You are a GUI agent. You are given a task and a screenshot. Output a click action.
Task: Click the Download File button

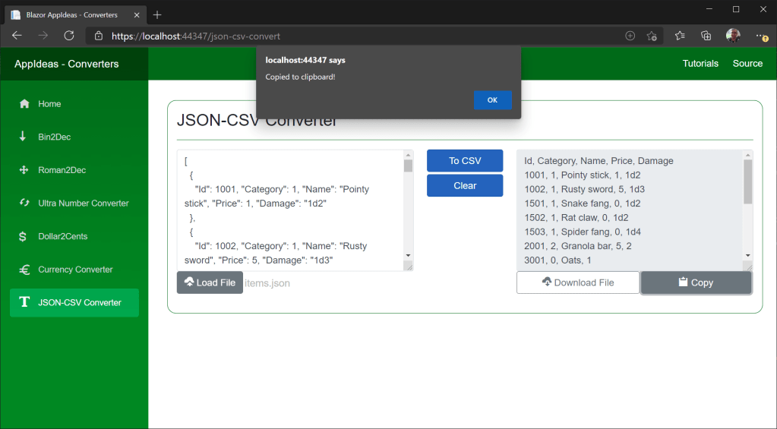[x=577, y=282]
